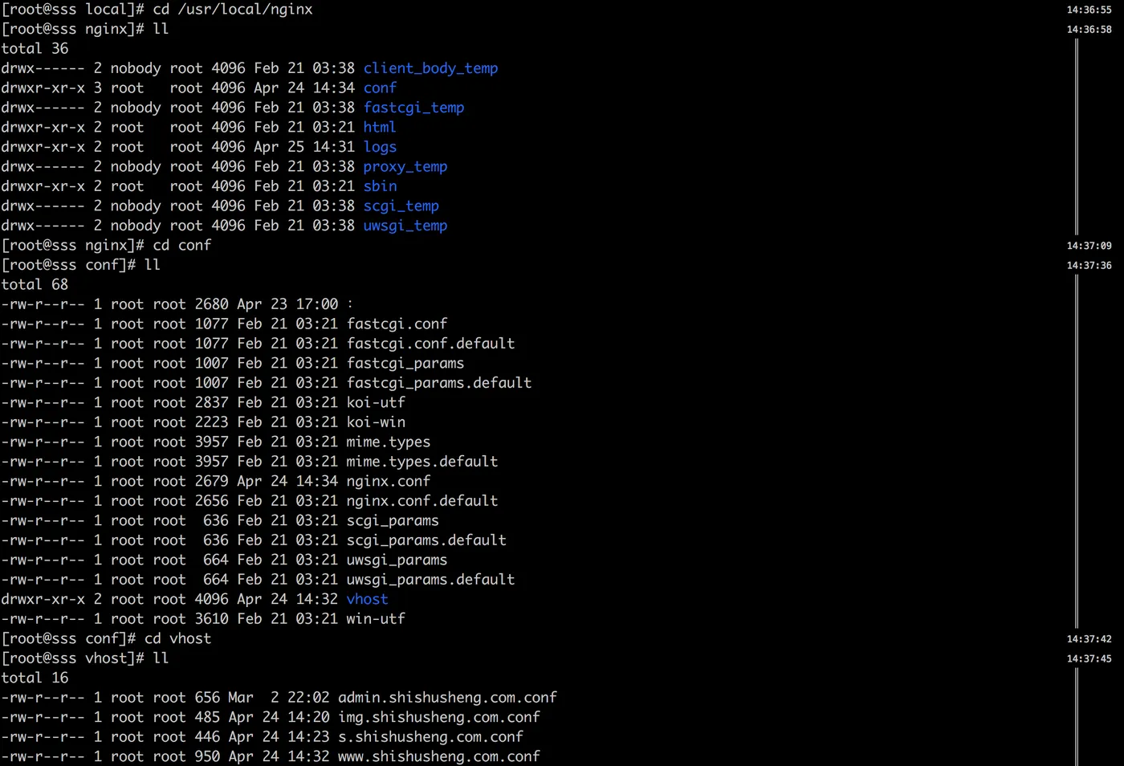Click the scgi_temp directory name
This screenshot has width=1124, height=766.
[x=401, y=206]
